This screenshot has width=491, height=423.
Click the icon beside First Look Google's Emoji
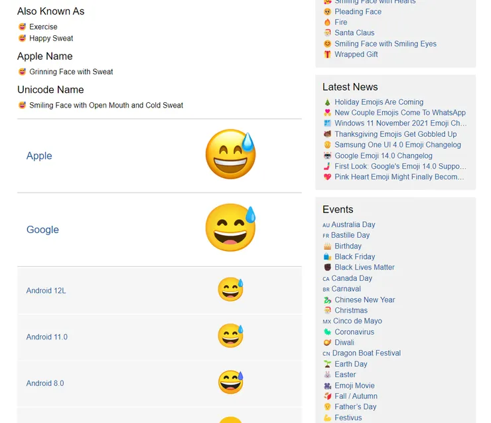(327, 167)
